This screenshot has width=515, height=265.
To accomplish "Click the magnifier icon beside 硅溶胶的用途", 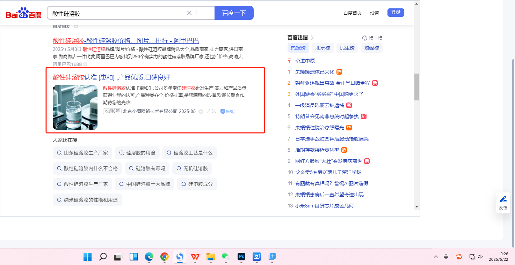I will (122, 153).
